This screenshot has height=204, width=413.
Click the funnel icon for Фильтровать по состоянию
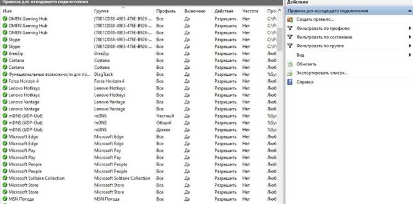(290, 37)
